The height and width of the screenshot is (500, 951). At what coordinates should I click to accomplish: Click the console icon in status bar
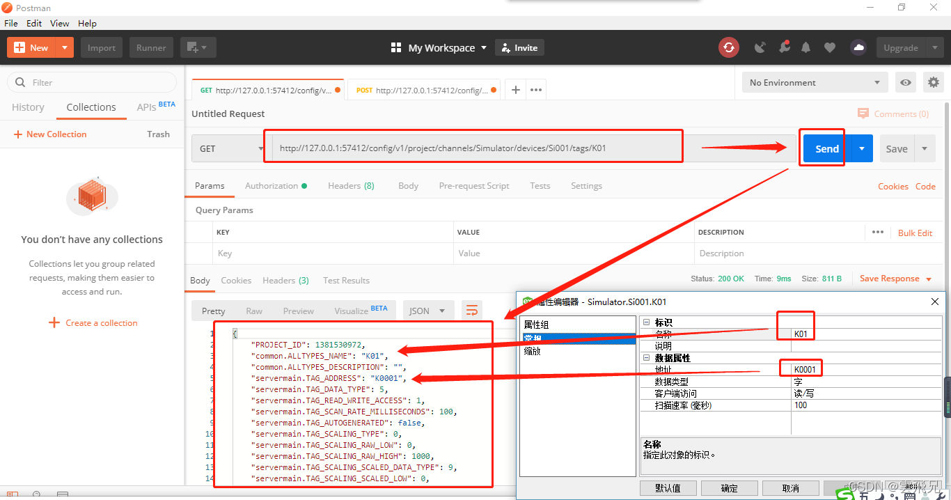(x=63, y=494)
